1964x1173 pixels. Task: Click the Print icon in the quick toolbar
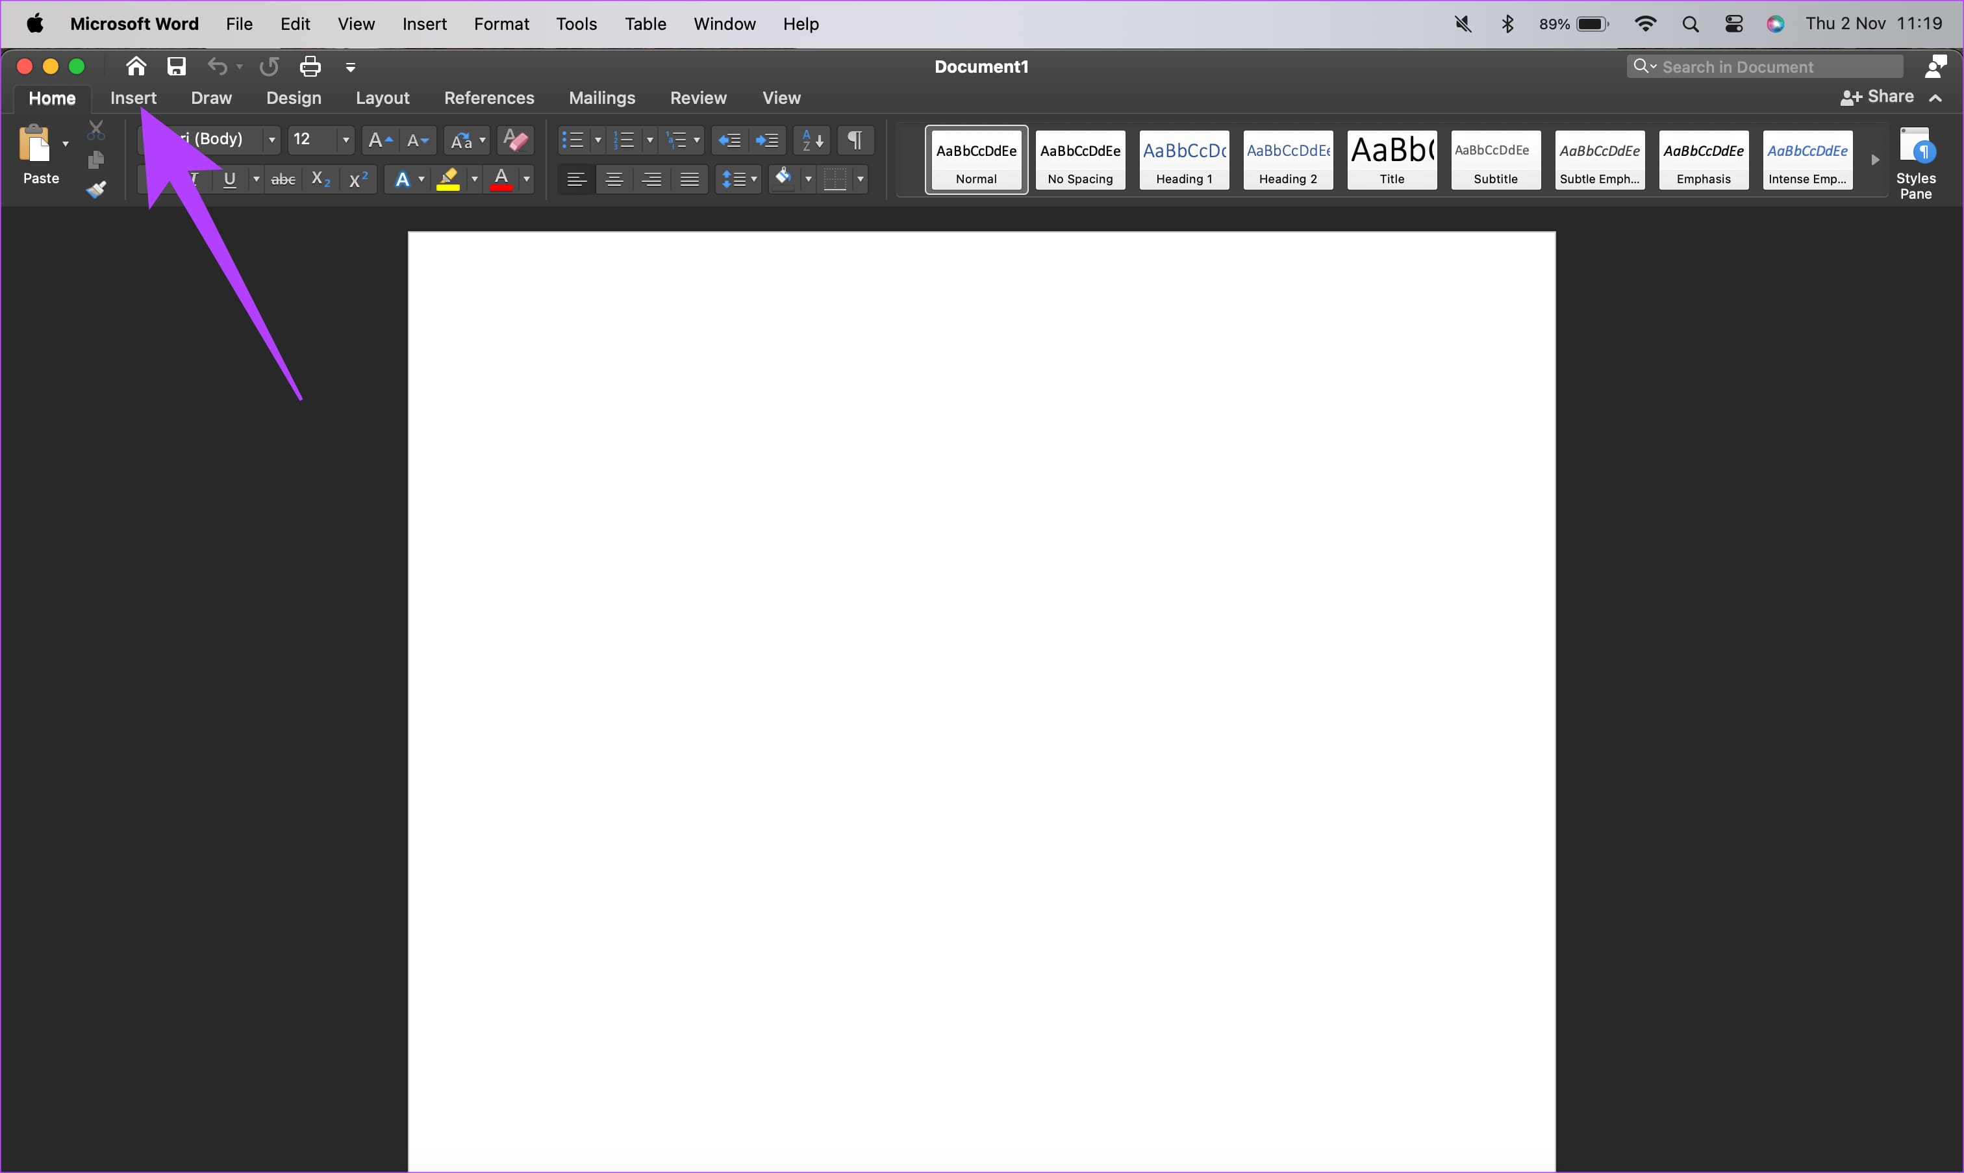(310, 66)
